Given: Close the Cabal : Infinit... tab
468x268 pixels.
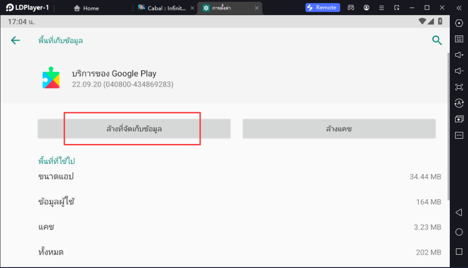Looking at the screenshot, I should click(192, 8).
